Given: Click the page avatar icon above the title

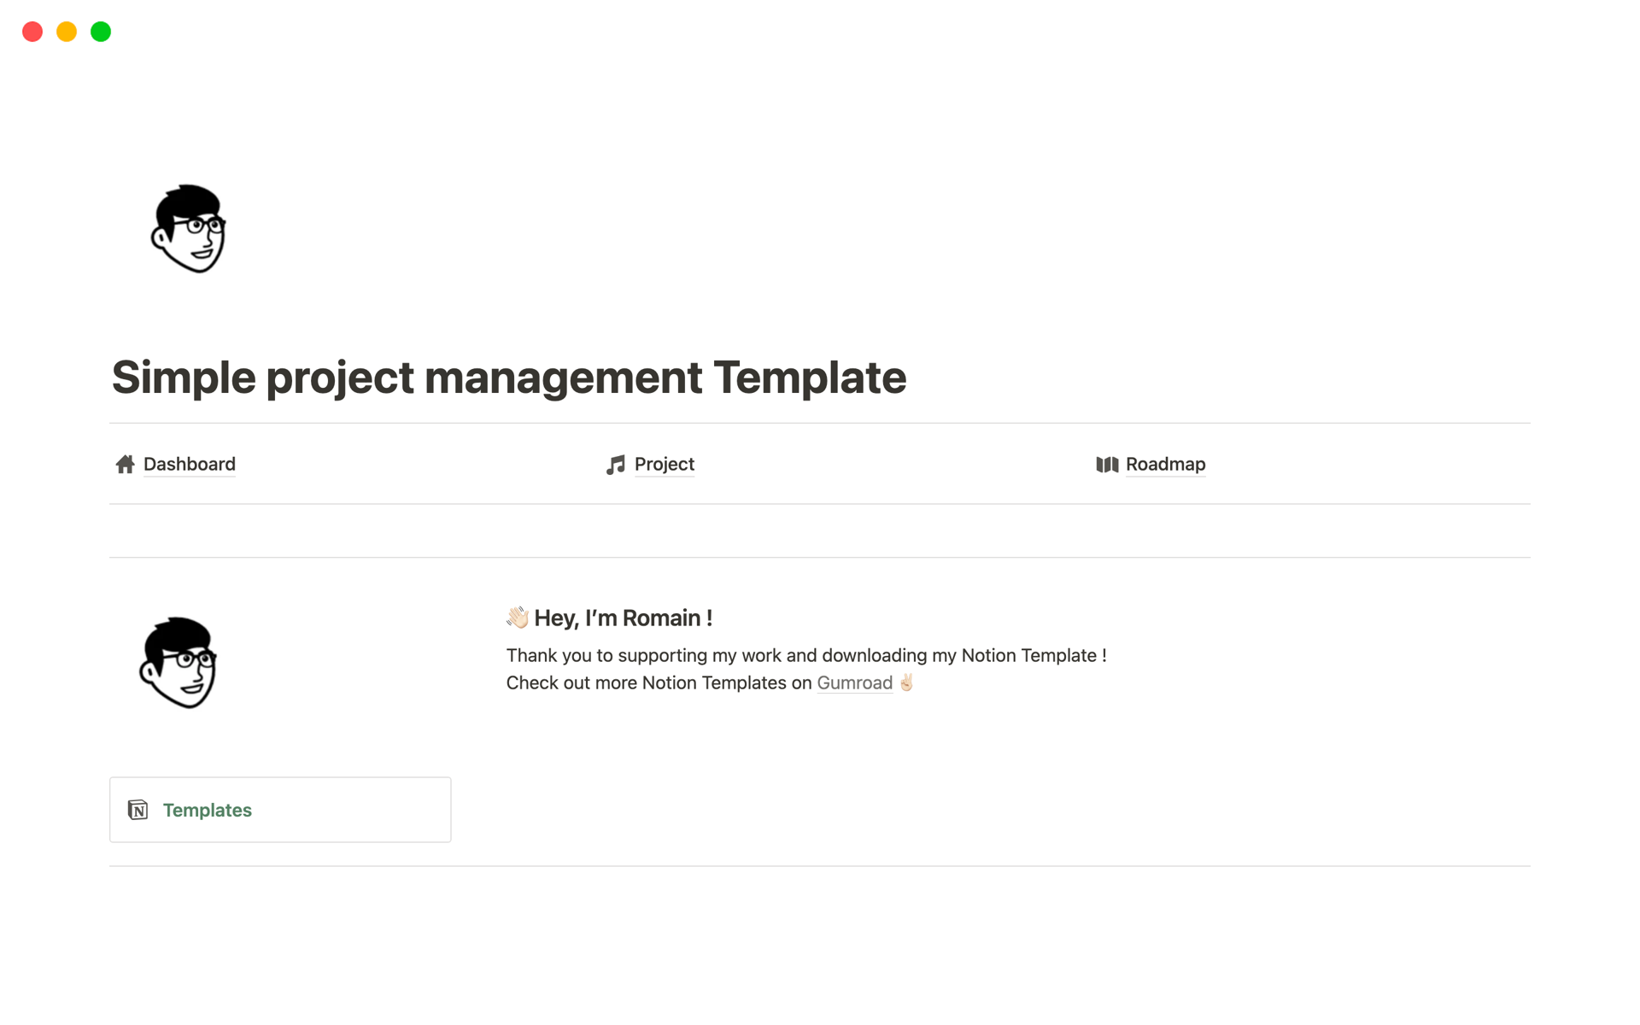Looking at the screenshot, I should pos(189,229).
